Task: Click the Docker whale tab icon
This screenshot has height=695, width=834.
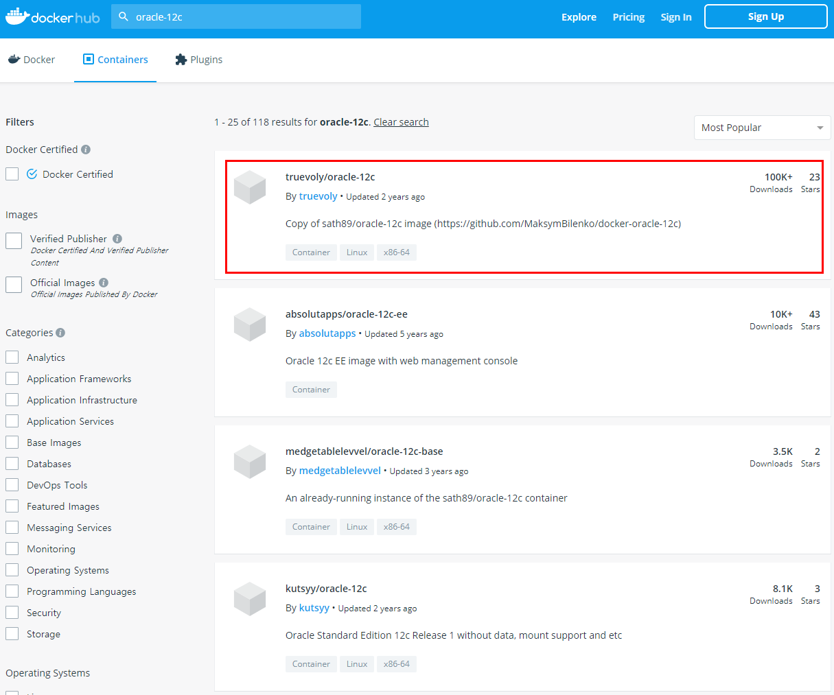Action: (14, 60)
